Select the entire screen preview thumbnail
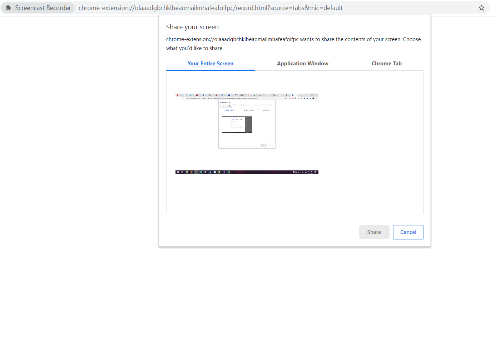Image resolution: width=495 pixels, height=349 pixels. click(247, 134)
